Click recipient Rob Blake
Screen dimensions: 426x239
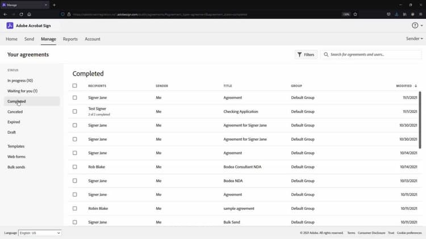click(x=97, y=167)
